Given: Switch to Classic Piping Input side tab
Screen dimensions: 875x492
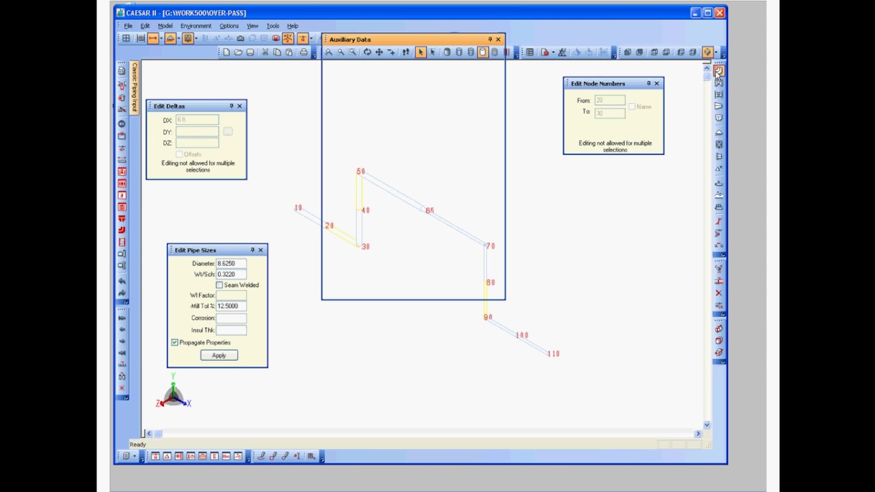Looking at the screenshot, I should (x=135, y=87).
